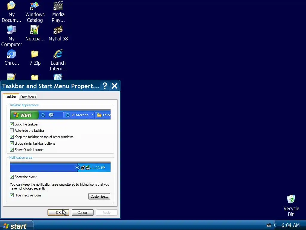This screenshot has width=306, height=230.
Task: Open the Customize... notification settings
Action: (x=99, y=196)
